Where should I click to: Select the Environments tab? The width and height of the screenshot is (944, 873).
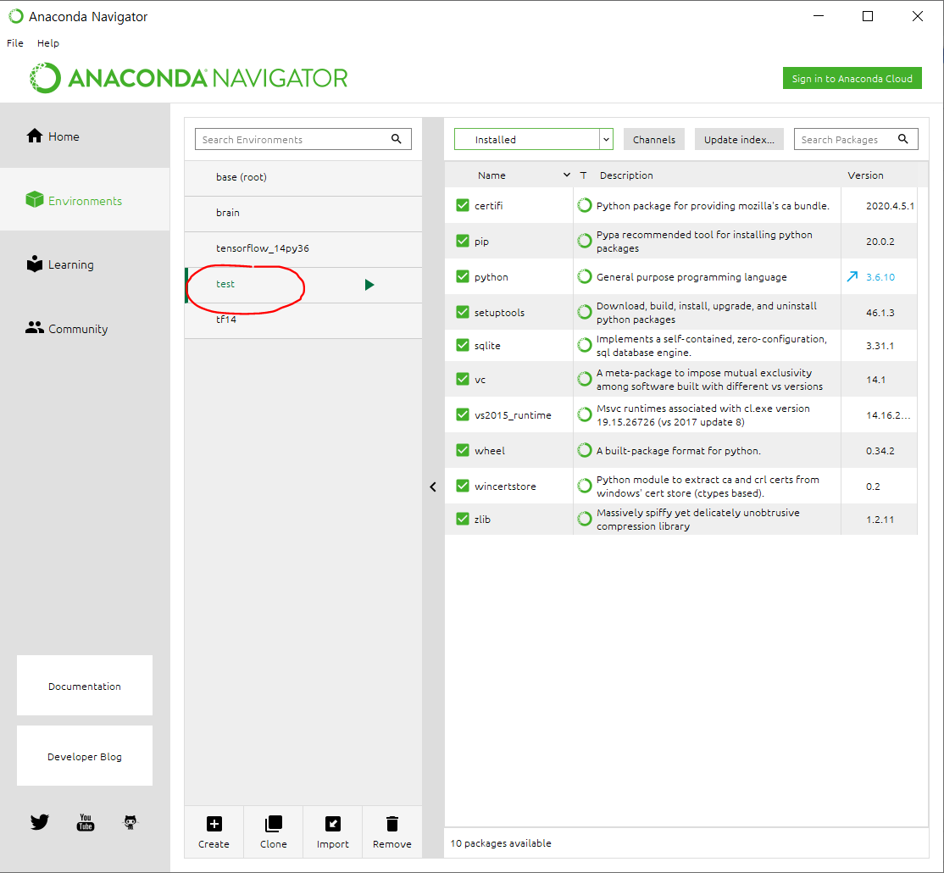point(84,200)
